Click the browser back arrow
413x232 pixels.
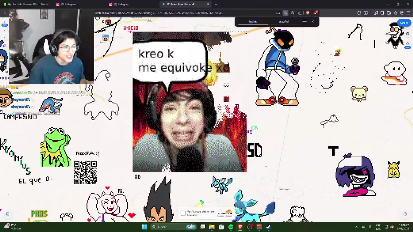click(5, 13)
